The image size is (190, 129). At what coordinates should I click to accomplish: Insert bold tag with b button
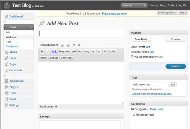[x=42, y=51]
